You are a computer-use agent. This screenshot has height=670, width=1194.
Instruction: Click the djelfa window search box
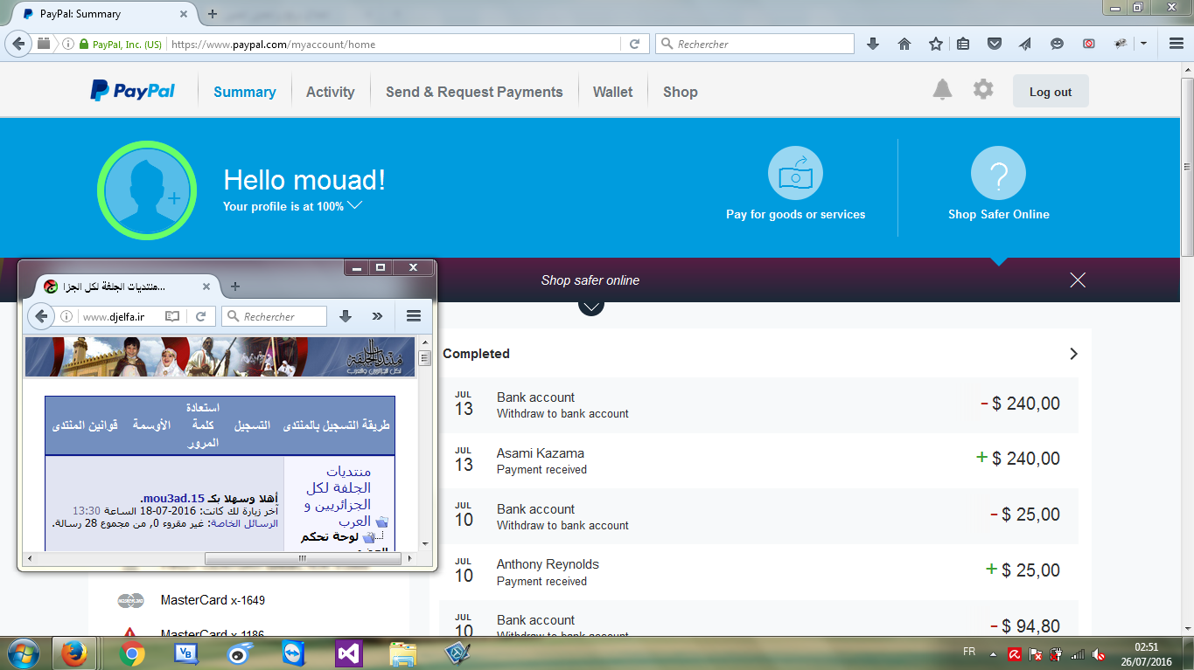pos(274,316)
